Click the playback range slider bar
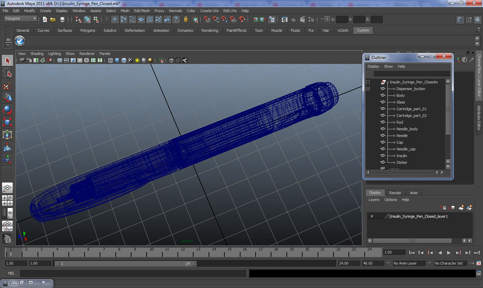The image size is (483, 288). [x=126, y=264]
